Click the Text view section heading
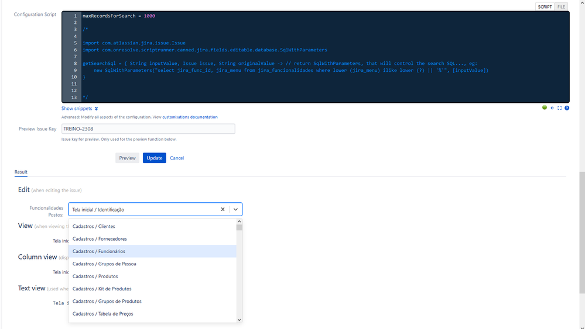This screenshot has height=329, width=585. pyautogui.click(x=32, y=288)
